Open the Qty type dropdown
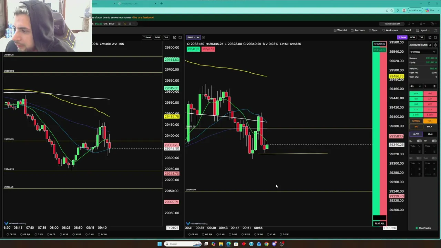Viewport: 441px width, 248px height. coord(416,86)
